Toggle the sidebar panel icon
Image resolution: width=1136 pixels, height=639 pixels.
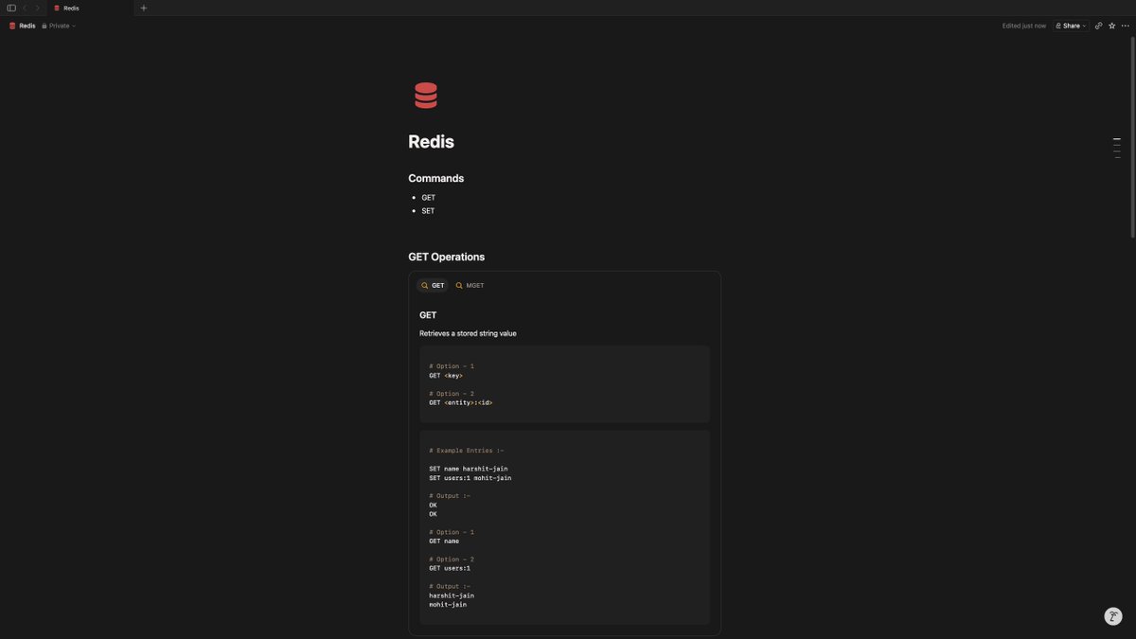coord(11,8)
